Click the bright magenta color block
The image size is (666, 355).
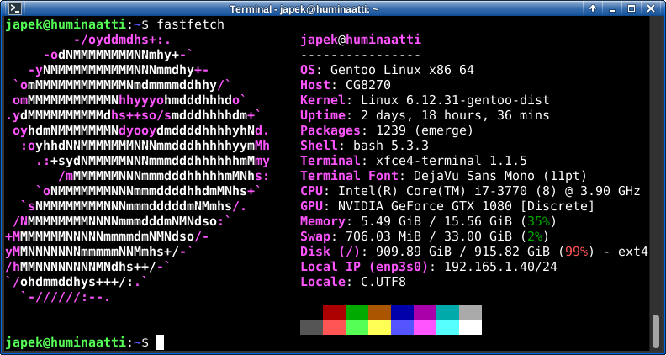pyautogui.click(x=425, y=327)
